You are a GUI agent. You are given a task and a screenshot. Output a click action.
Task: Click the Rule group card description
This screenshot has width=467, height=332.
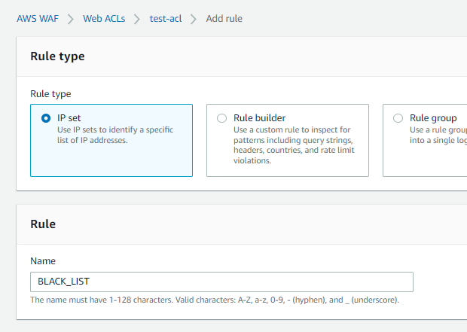click(x=437, y=135)
